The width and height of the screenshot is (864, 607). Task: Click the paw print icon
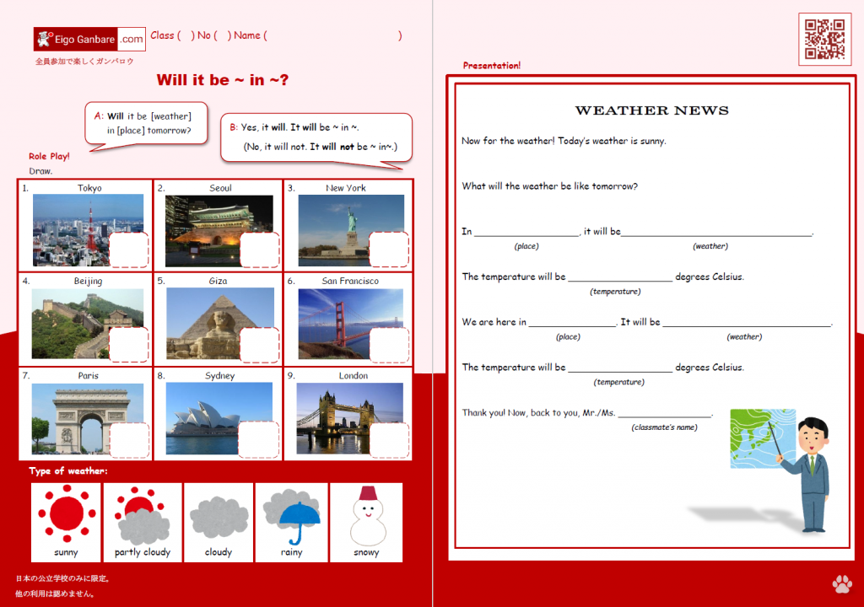tap(841, 583)
